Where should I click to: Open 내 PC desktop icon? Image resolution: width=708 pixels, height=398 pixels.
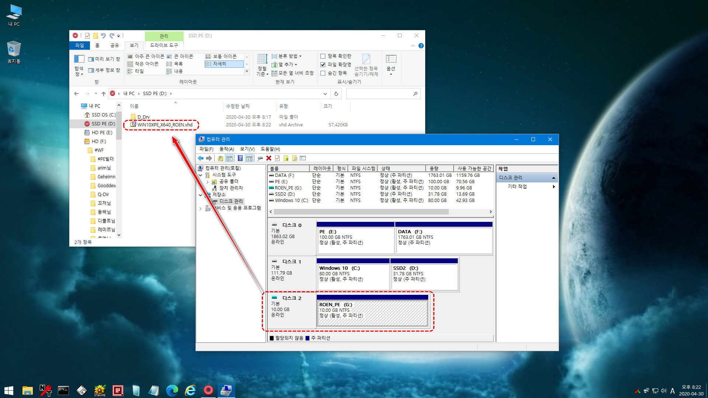[x=14, y=15]
